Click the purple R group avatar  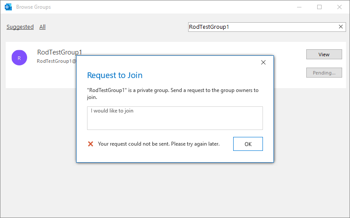19,58
